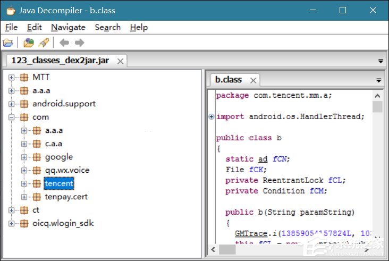Click the Back arrow toolbar icon
This screenshot has width=389, height=261.
[64, 43]
